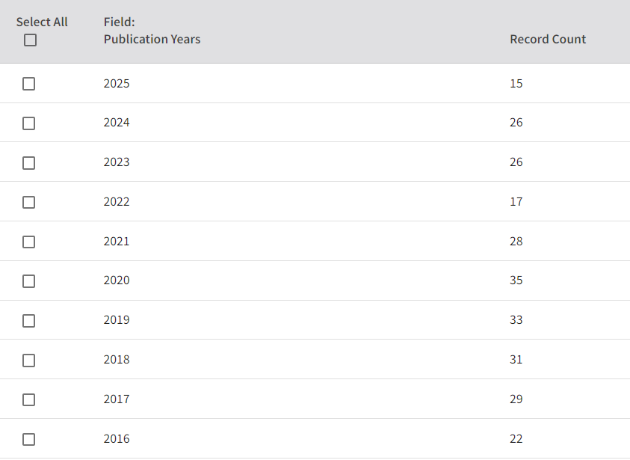Enable the checkbox next to 2022
Viewport: 630px width, 460px height.
click(28, 202)
